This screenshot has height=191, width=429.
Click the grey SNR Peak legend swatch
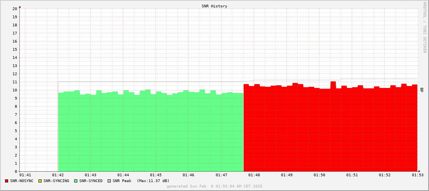tap(109, 181)
